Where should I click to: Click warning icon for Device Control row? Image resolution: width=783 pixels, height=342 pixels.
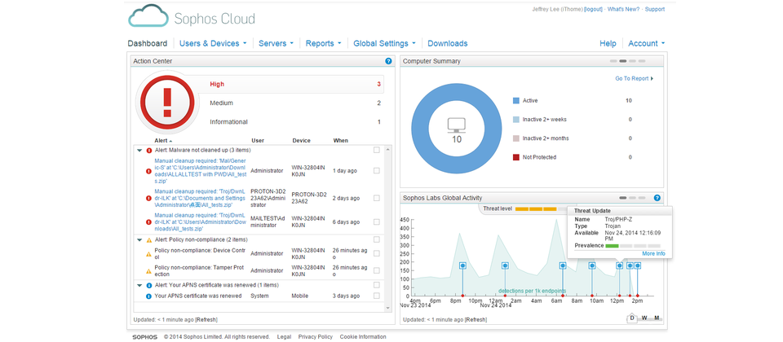click(148, 254)
